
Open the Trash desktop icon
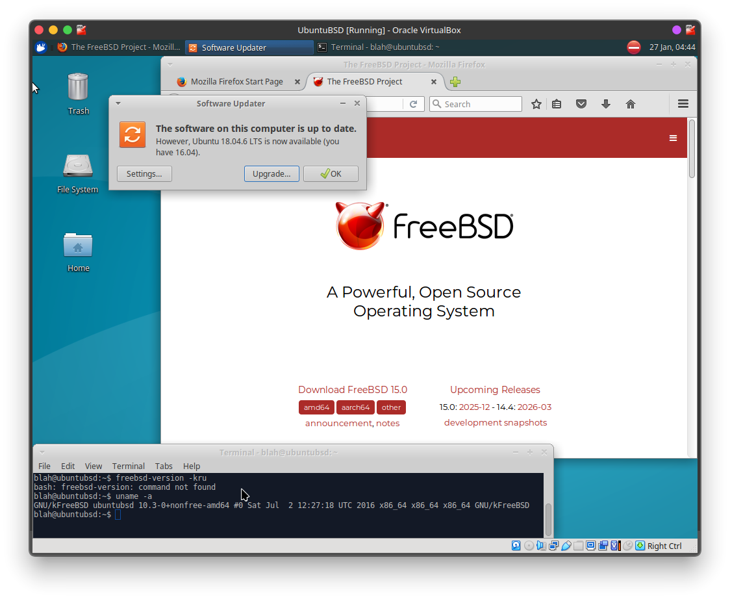click(78, 87)
